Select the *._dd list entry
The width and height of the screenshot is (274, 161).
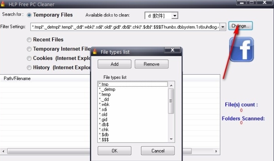[133, 99]
